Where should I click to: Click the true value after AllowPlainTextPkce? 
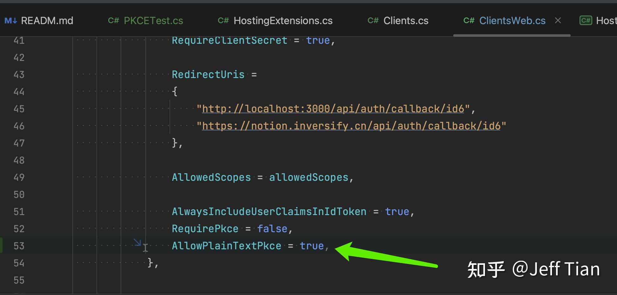click(x=312, y=246)
